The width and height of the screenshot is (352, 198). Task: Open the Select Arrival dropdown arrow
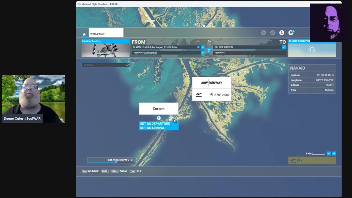(x=284, y=47)
